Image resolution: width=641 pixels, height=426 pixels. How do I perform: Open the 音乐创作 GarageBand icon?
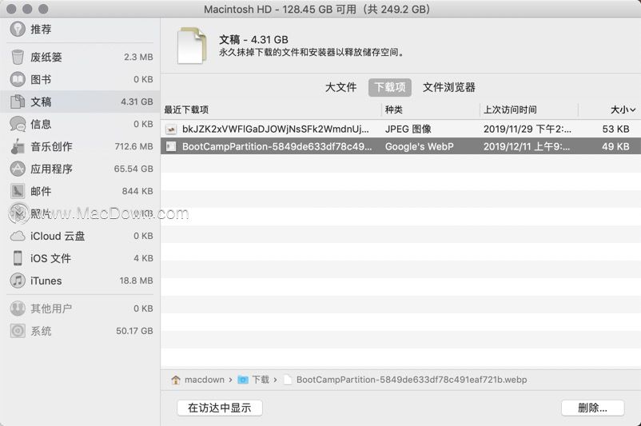pos(18,146)
